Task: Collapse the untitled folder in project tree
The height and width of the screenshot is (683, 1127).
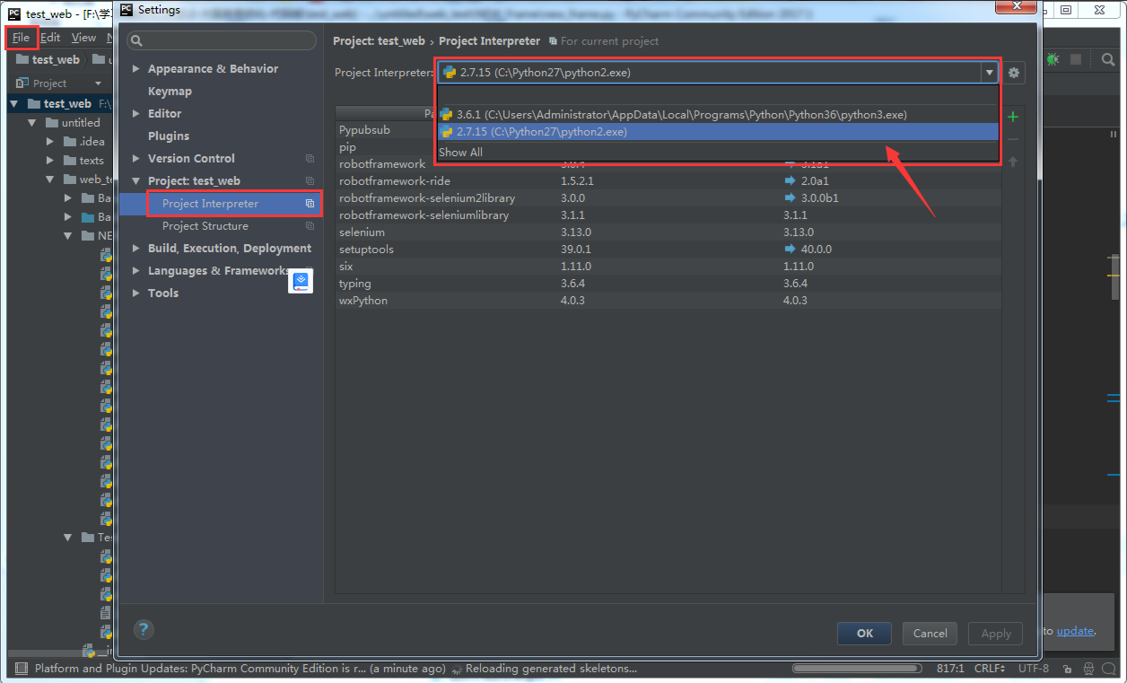Action: click(32, 123)
